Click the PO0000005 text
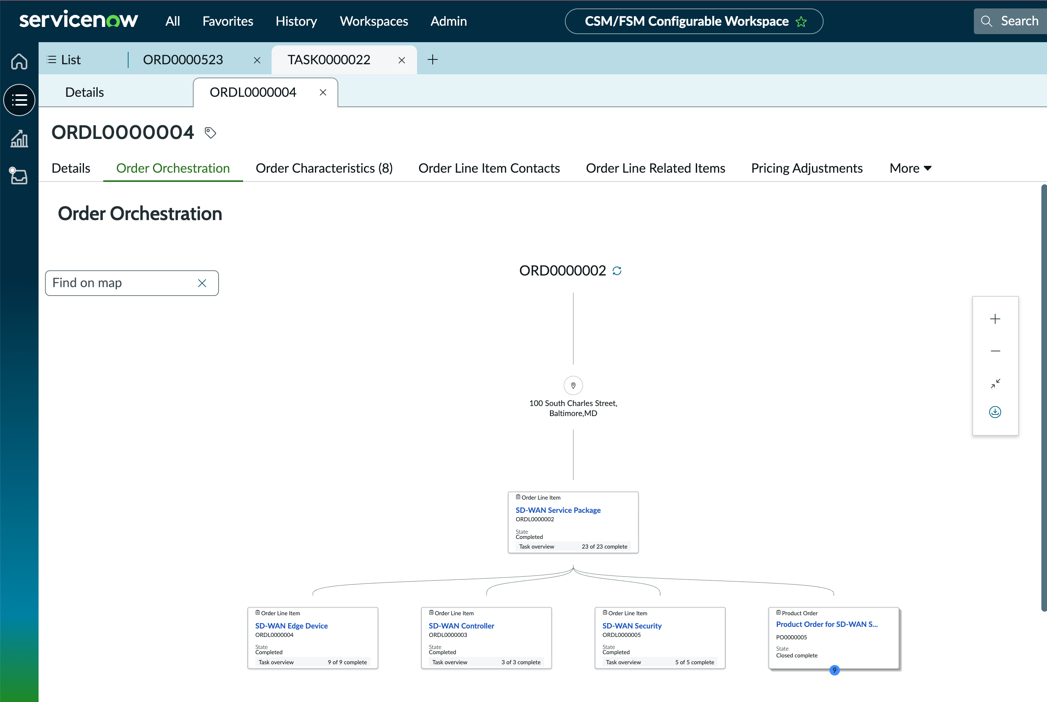Viewport: 1047px width, 702px height. coord(791,637)
